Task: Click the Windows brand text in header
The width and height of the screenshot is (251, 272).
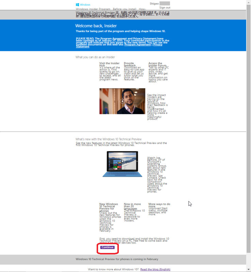Action: pyautogui.click(x=85, y=5)
